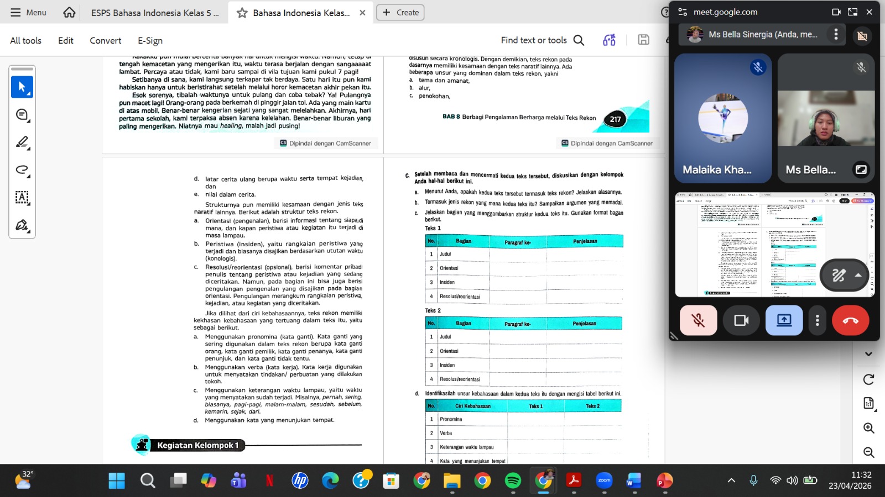This screenshot has height=497, width=885.
Task: Choose the freehand draw lasso tool
Action: [x=22, y=170]
